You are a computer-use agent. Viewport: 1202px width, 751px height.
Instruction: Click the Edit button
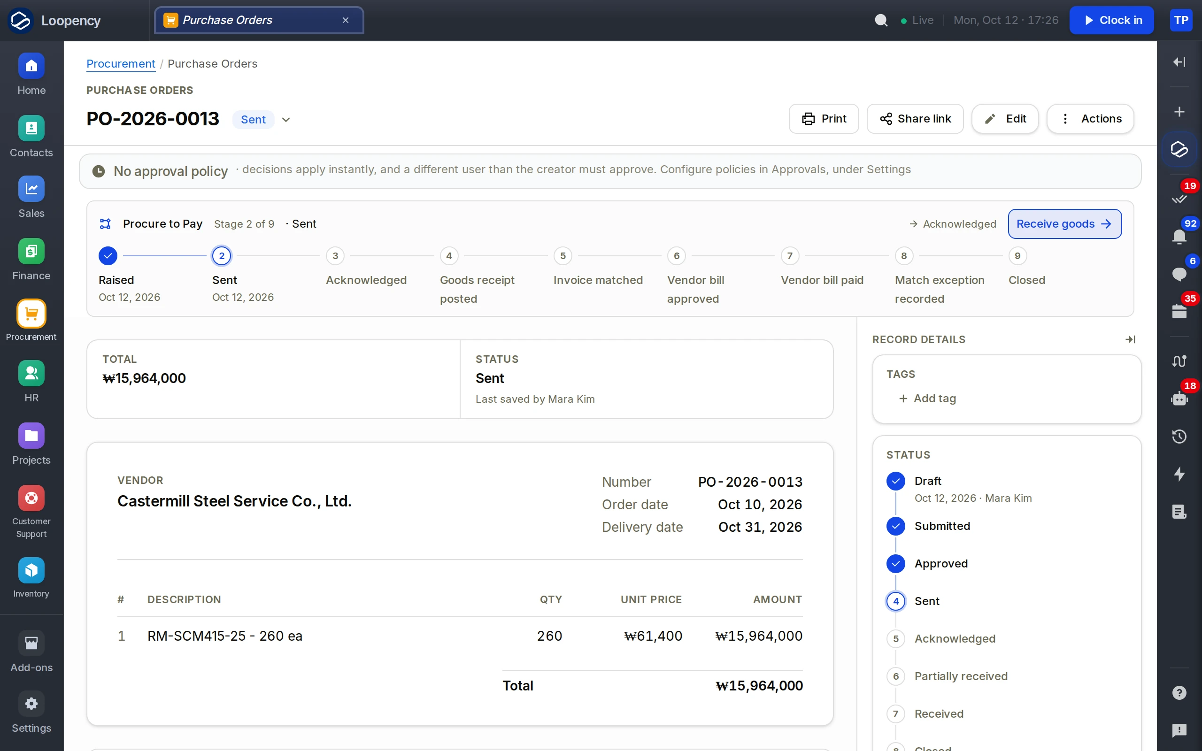point(1005,119)
